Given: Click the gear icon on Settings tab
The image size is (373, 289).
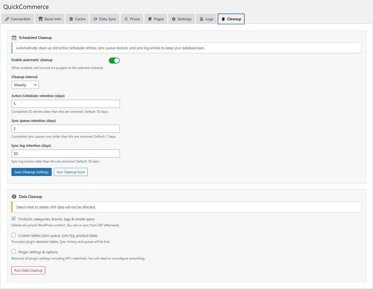Looking at the screenshot, I should [x=174, y=19].
